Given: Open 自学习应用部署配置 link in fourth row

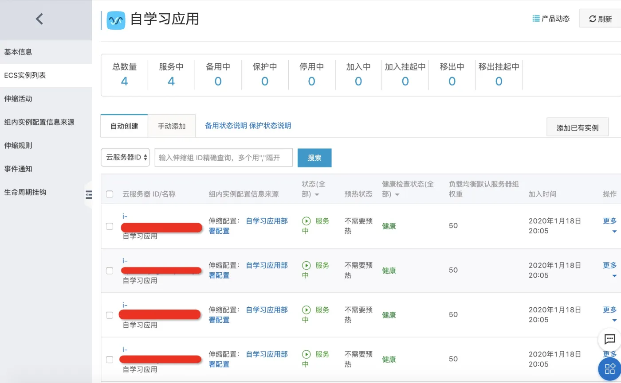Looking at the screenshot, I should coord(248,359).
